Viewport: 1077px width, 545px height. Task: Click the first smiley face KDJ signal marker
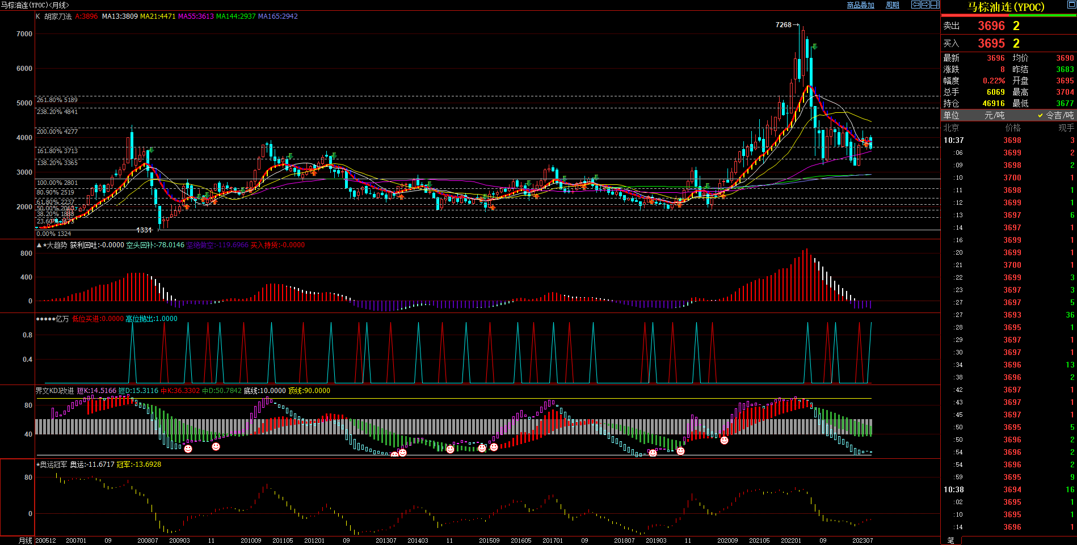click(x=188, y=449)
